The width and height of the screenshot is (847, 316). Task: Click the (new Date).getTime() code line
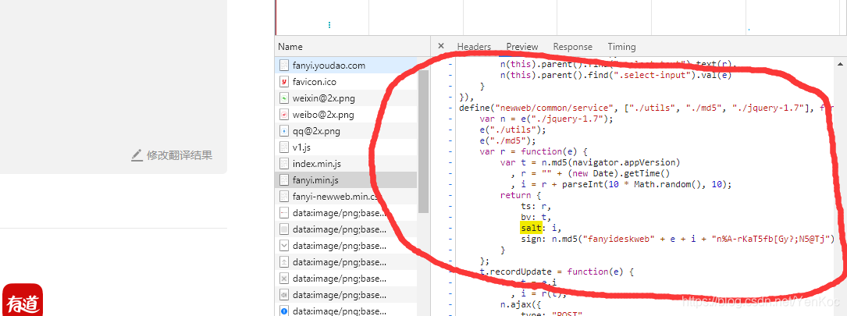point(590,173)
